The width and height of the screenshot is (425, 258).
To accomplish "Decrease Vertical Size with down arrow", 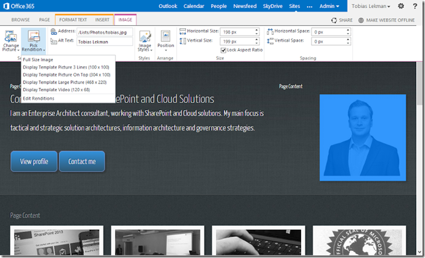I will pyautogui.click(x=256, y=43).
